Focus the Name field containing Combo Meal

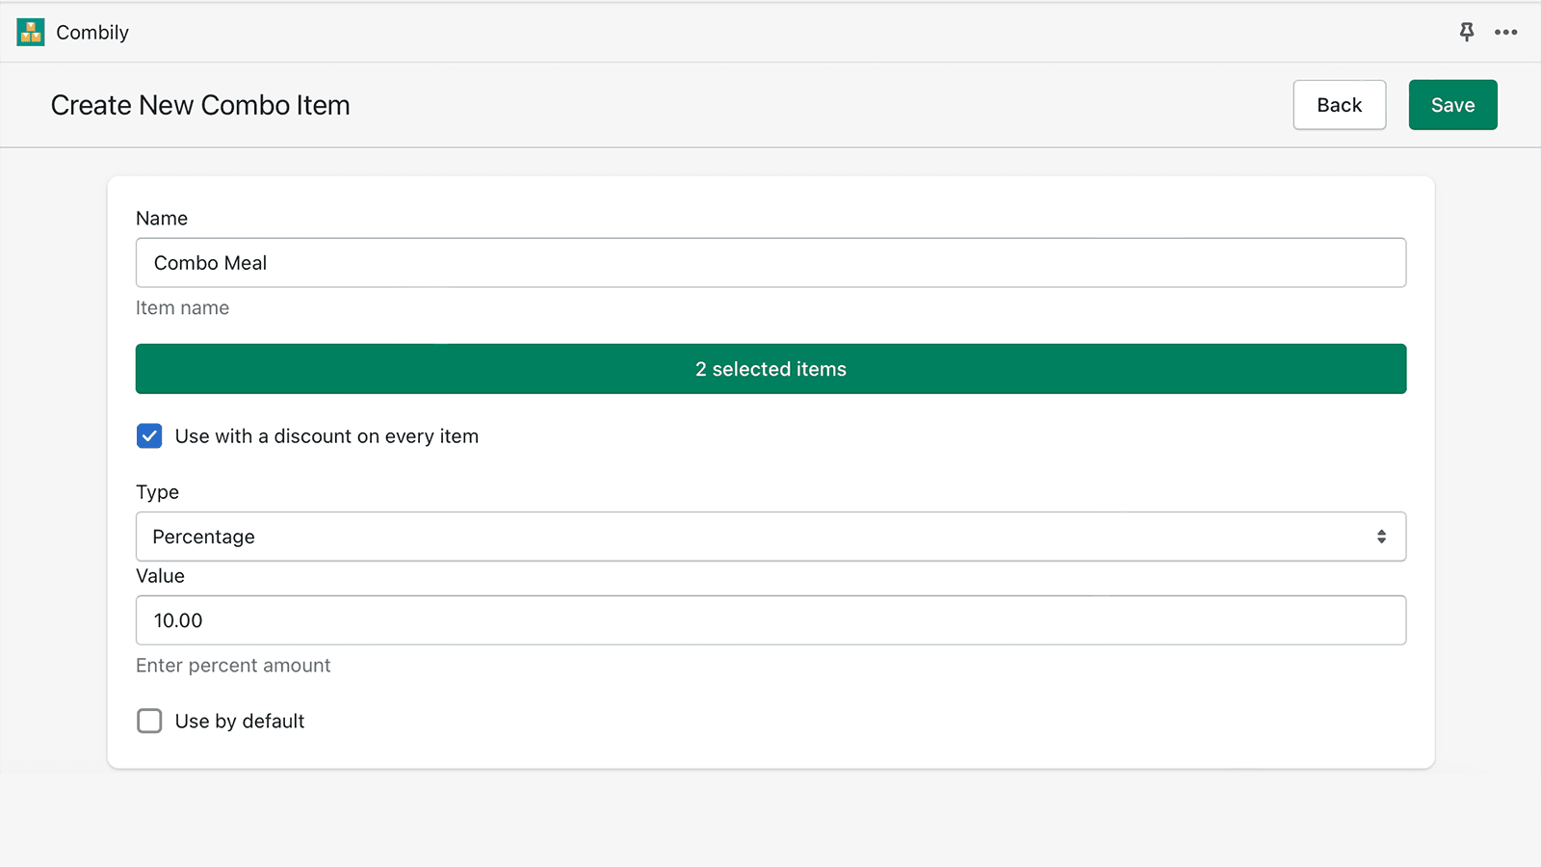pos(770,263)
